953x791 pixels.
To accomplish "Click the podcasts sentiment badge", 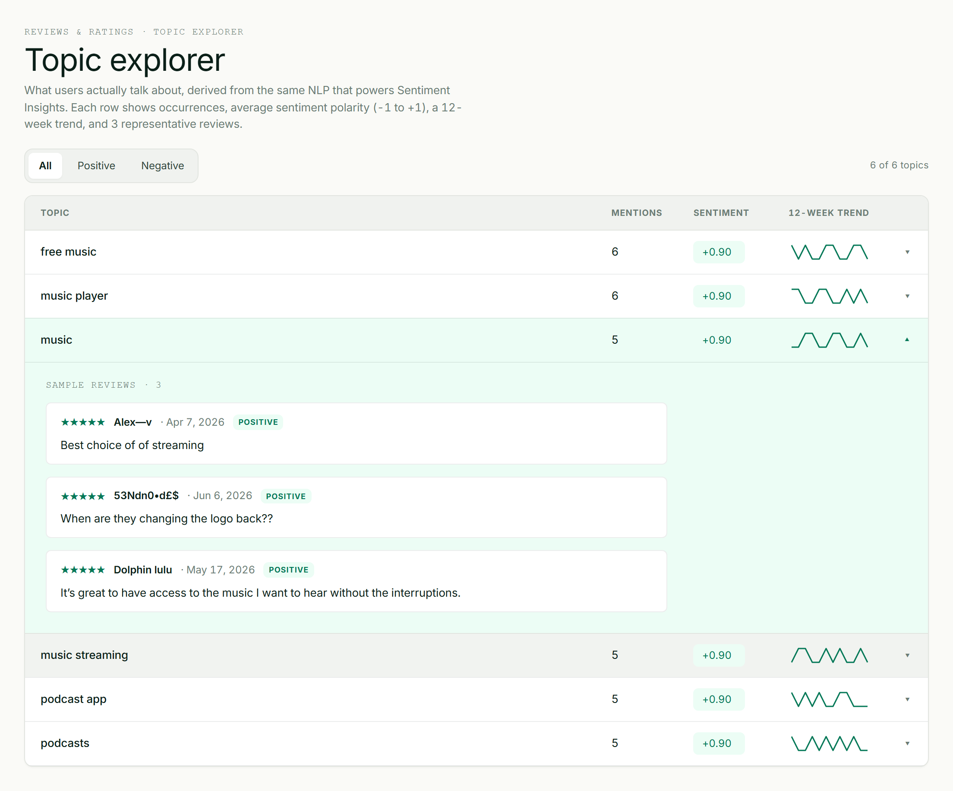I will coord(719,744).
